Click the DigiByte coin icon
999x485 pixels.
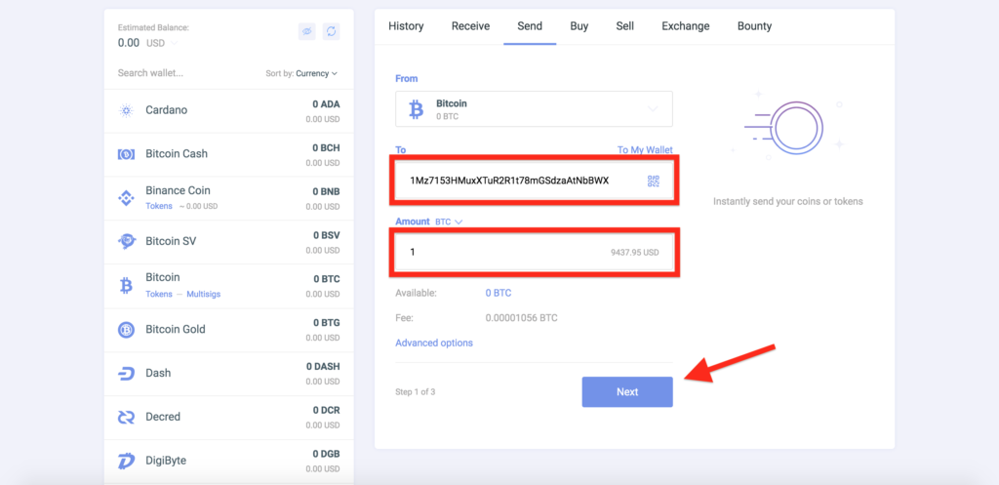tap(126, 461)
